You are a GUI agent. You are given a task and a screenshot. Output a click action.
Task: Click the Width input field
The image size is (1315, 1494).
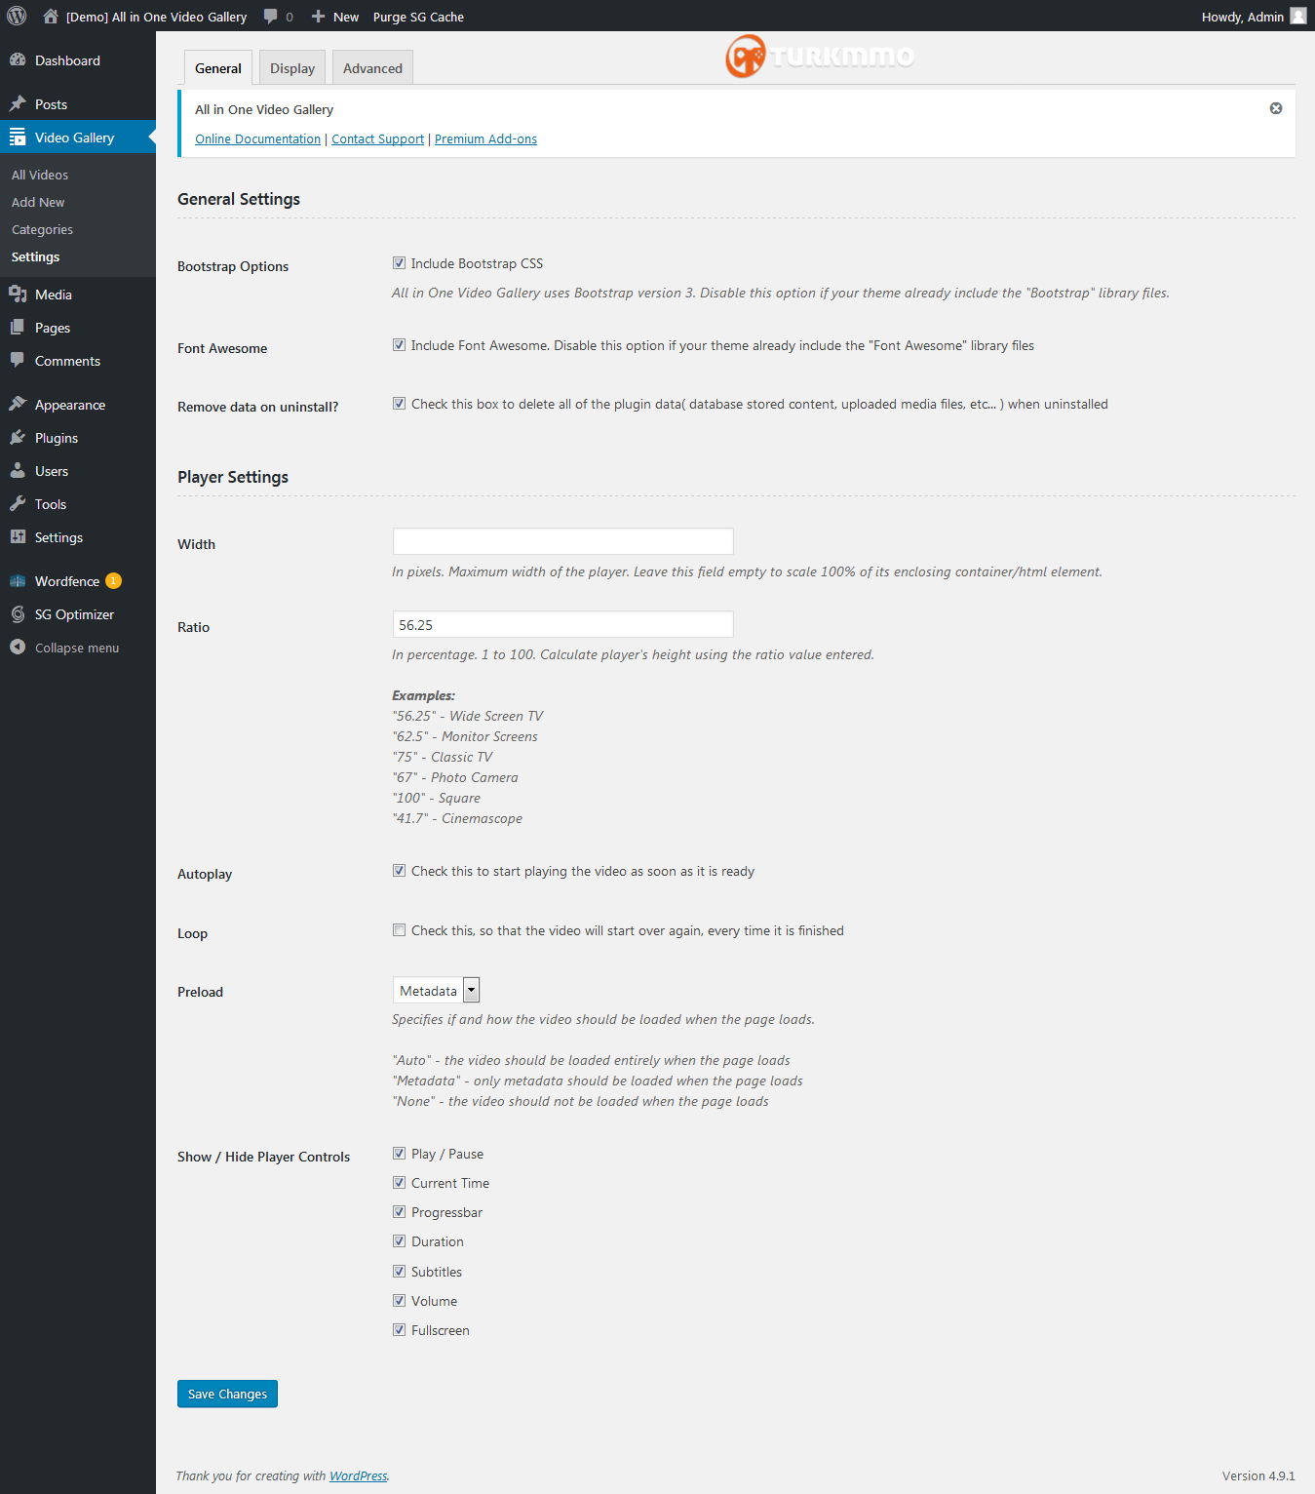pyautogui.click(x=562, y=541)
